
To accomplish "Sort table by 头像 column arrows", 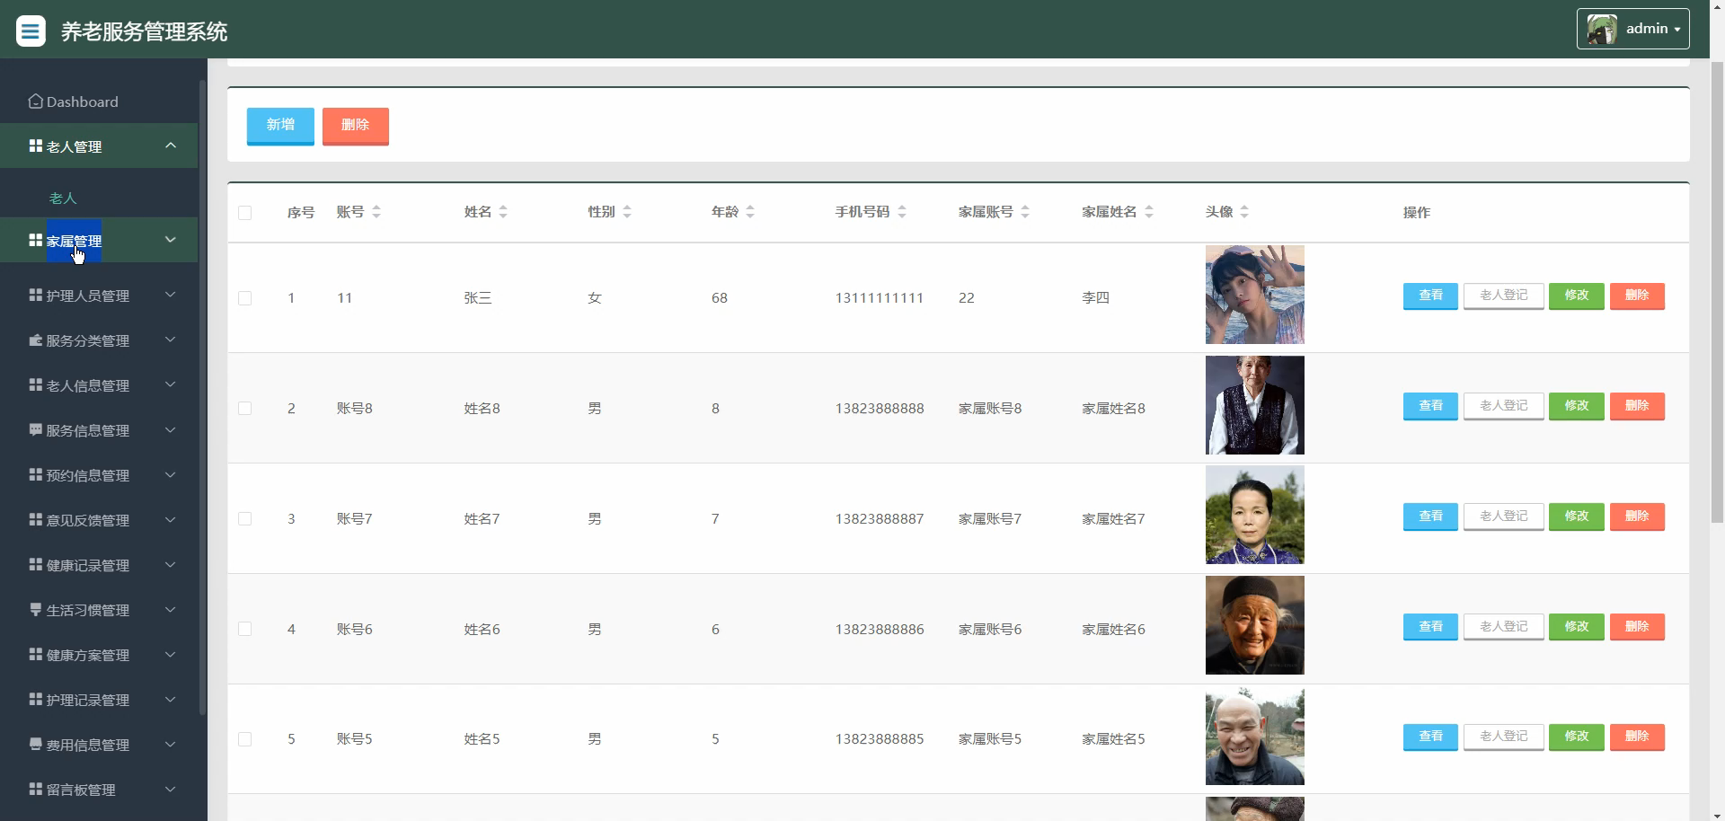I will tap(1244, 212).
